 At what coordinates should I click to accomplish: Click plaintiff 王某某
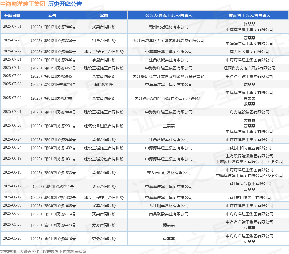click(169, 126)
